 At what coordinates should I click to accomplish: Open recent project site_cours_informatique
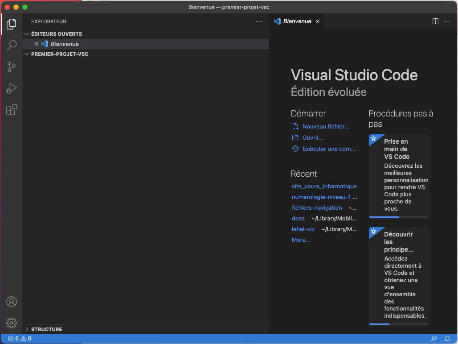point(324,186)
